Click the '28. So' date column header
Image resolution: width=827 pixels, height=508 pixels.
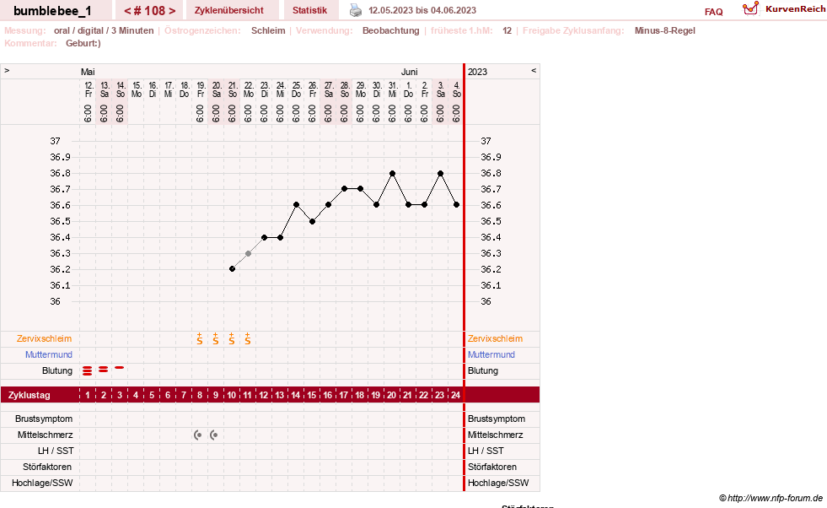[345, 89]
